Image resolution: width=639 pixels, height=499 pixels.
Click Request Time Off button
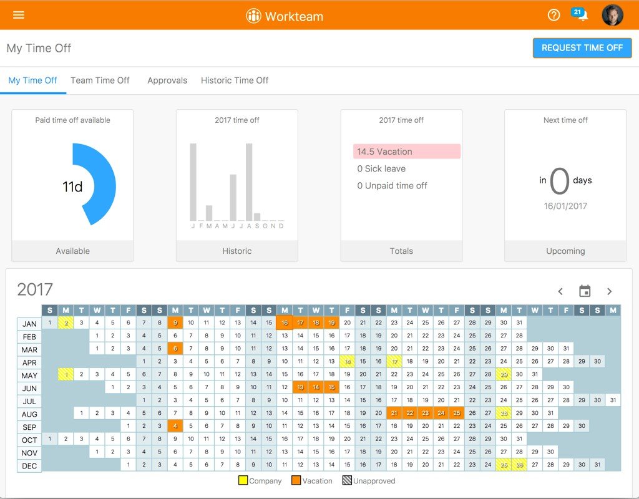click(582, 47)
